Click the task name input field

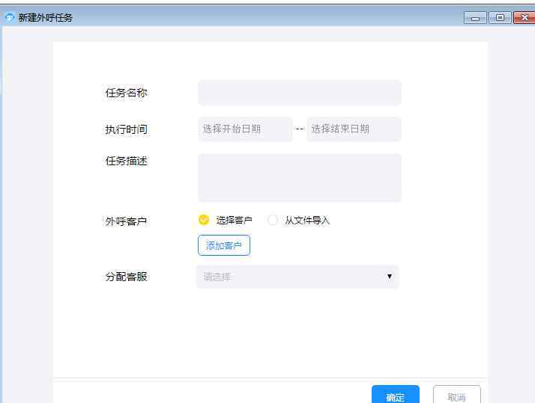point(299,93)
